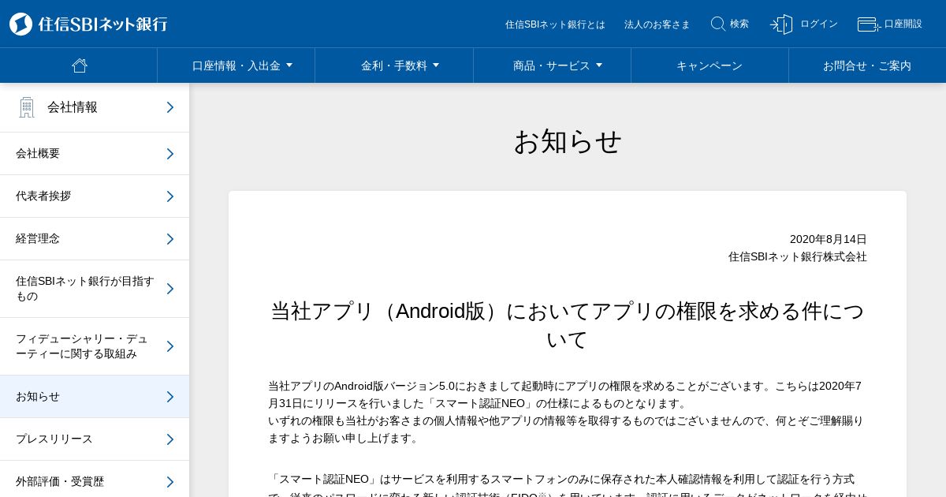Viewport: 946px width, 497px height.
Task: Click the chevron next to 会社概要
Action: tap(170, 154)
